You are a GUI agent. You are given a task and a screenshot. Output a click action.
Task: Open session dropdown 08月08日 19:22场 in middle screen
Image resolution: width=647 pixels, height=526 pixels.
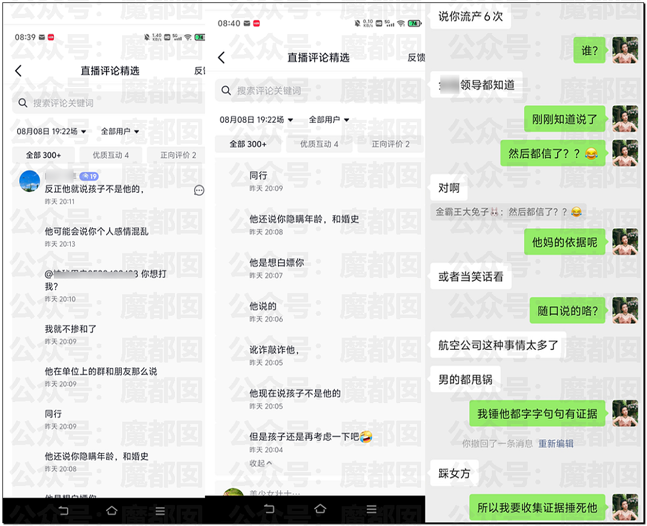(x=256, y=120)
